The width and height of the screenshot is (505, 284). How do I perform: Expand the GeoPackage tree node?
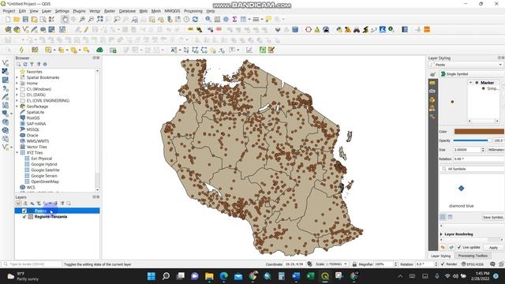17,106
